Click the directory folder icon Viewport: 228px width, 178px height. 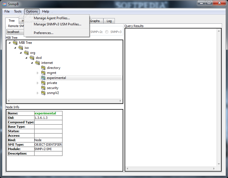43,68
